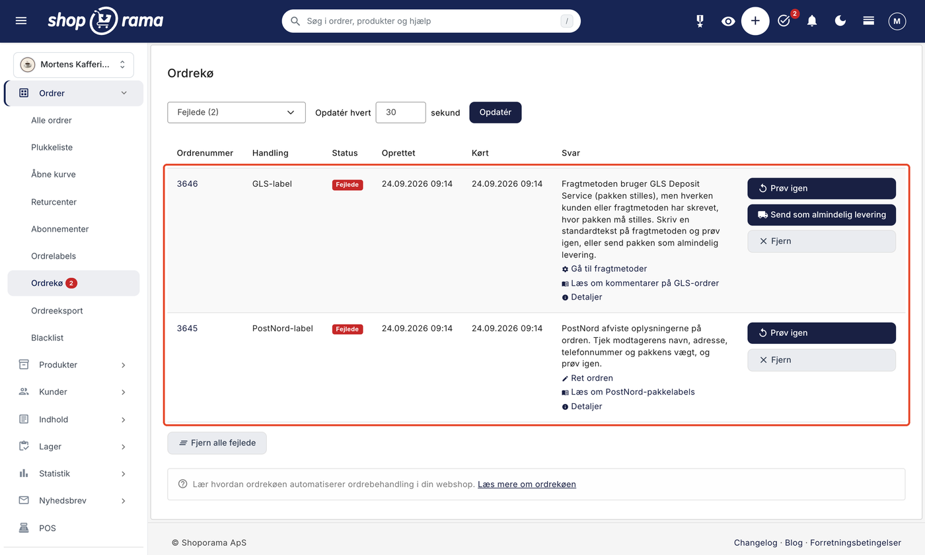The width and height of the screenshot is (925, 555).
Task: Click Prøv igen for order 3645
Action: [821, 333]
